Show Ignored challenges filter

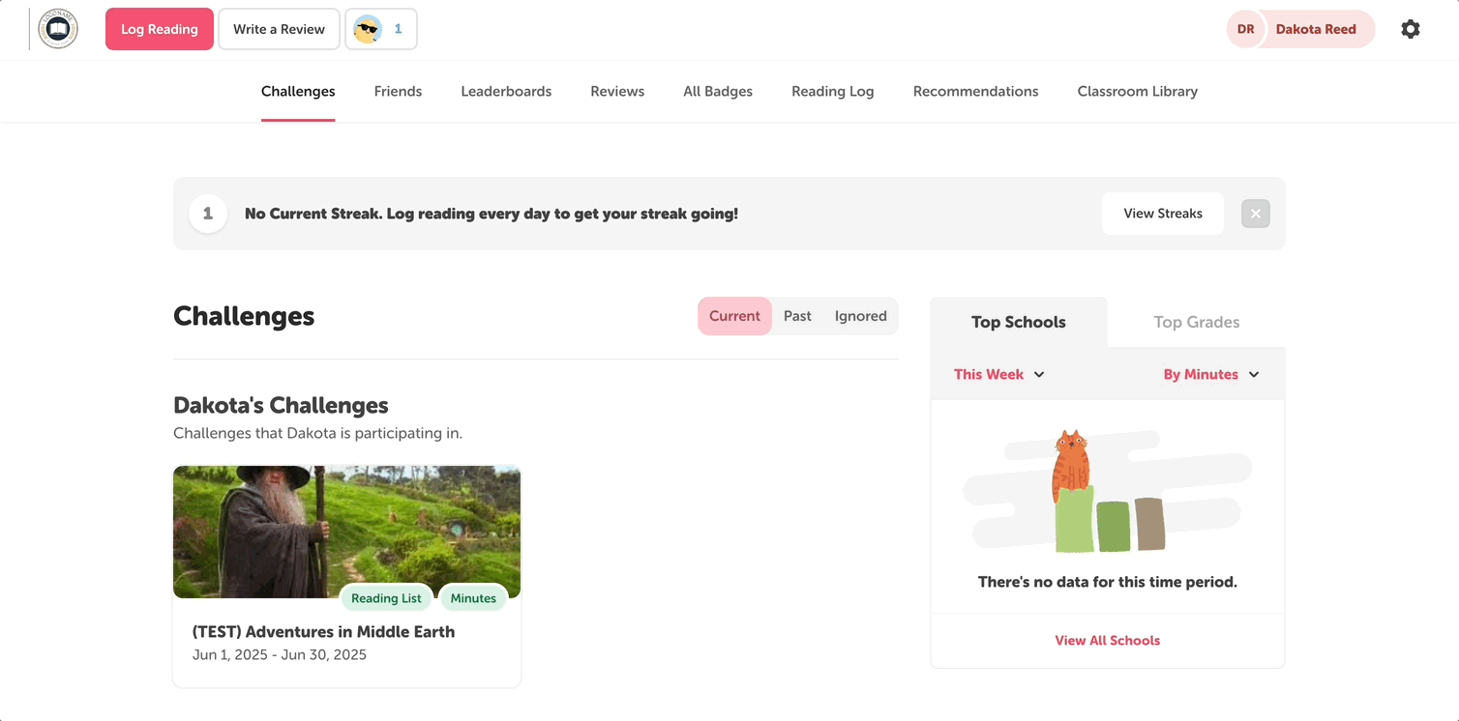point(860,316)
